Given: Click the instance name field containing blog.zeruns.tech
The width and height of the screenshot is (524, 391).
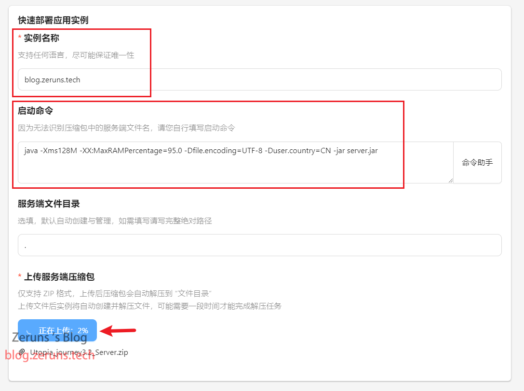Looking at the screenshot, I should point(260,79).
